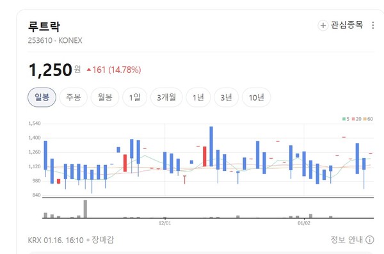Click the orange 60-day moving average legend

(368, 119)
